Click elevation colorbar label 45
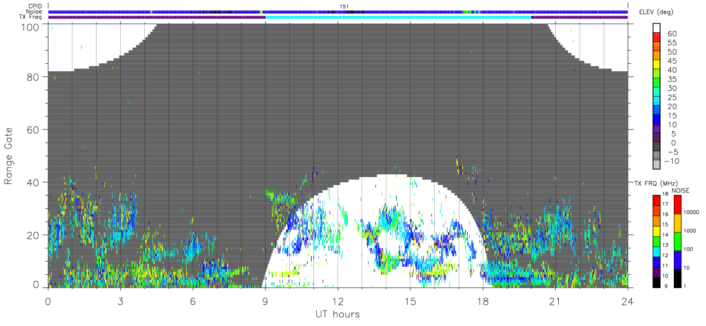This screenshot has width=706, height=326. (671, 62)
